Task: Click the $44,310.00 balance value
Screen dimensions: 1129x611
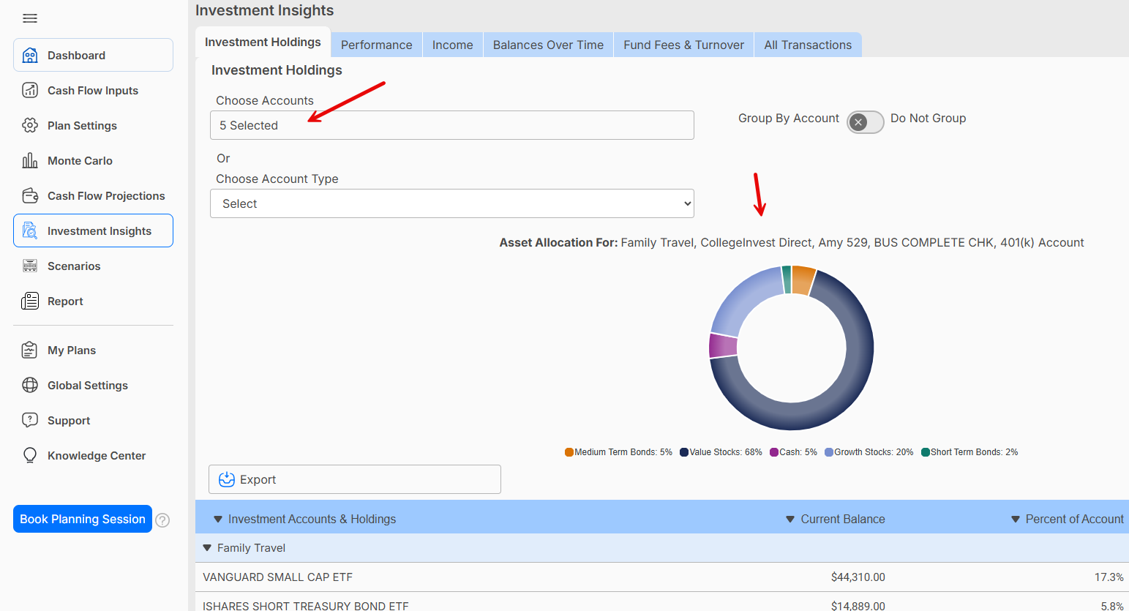Action: pyautogui.click(x=858, y=577)
